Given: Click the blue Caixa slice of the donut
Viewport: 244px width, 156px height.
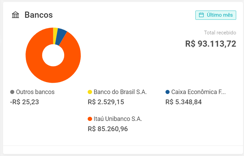Looking at the screenshot, I should click(61, 37).
